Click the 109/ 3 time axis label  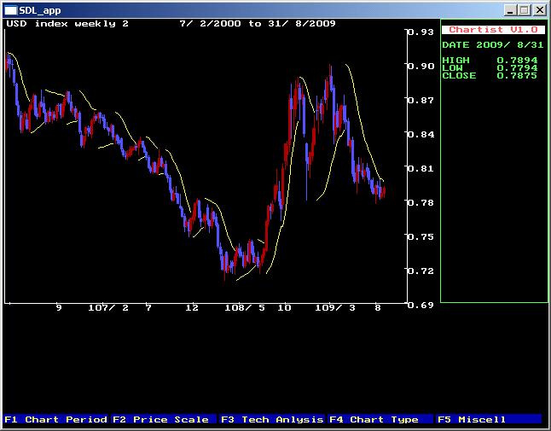(335, 308)
